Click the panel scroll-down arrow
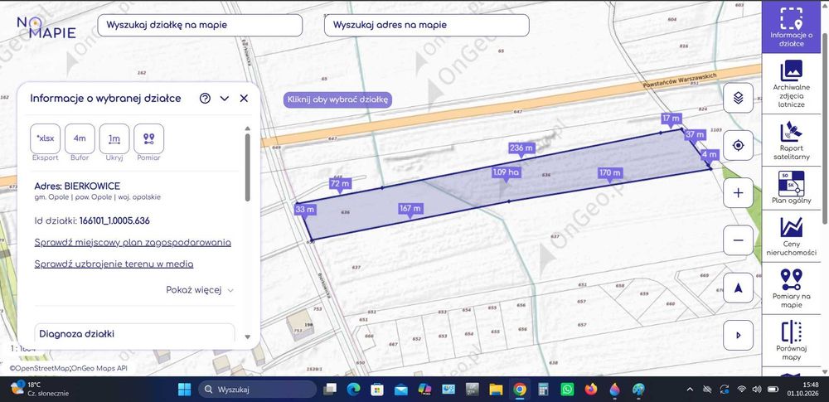The height and width of the screenshot is (402, 829). click(247, 337)
